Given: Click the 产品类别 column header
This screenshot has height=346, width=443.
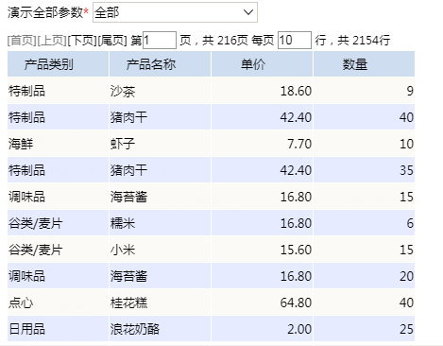Looking at the screenshot, I should [x=58, y=64].
